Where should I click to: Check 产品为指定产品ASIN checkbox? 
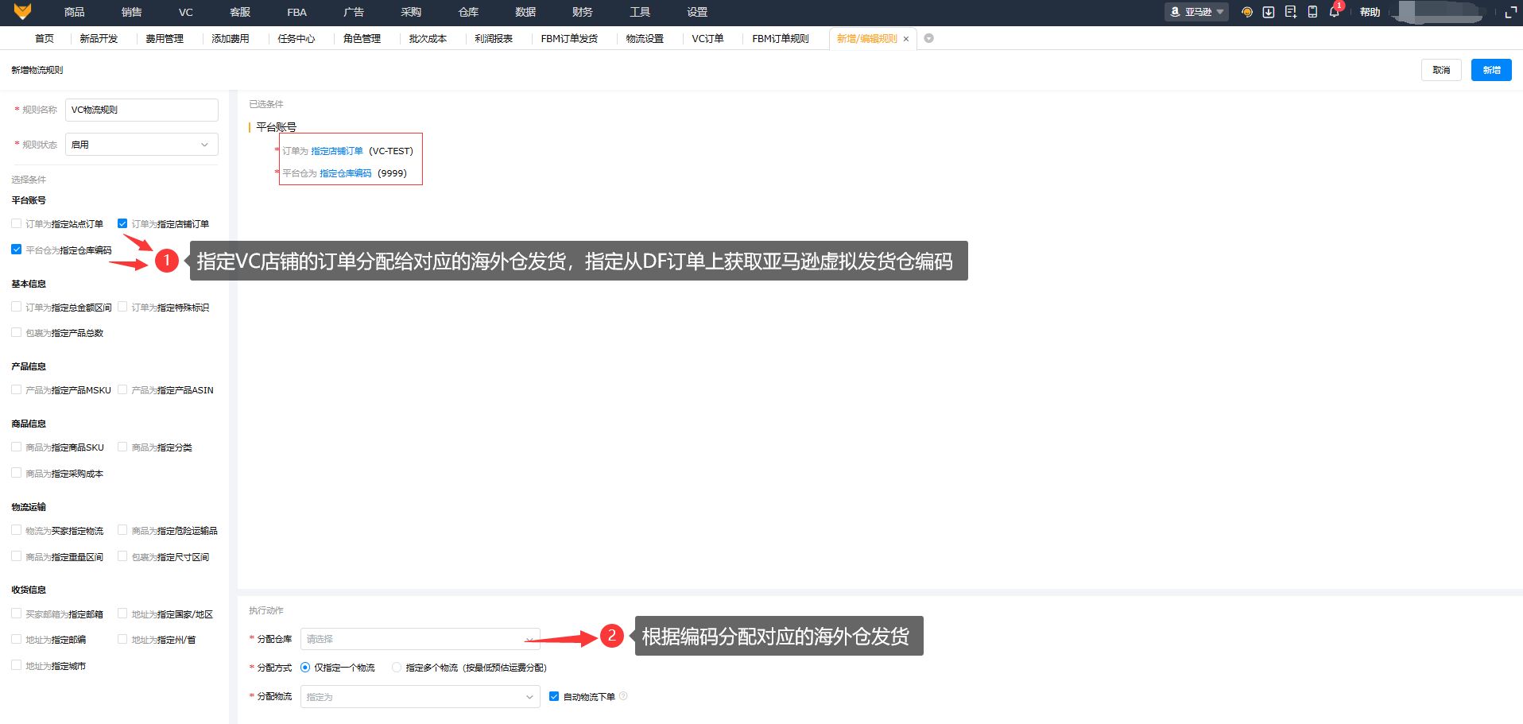[122, 389]
